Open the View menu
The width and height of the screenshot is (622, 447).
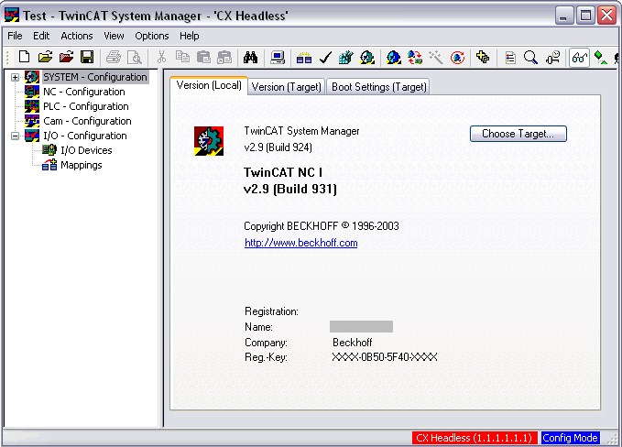(x=114, y=36)
